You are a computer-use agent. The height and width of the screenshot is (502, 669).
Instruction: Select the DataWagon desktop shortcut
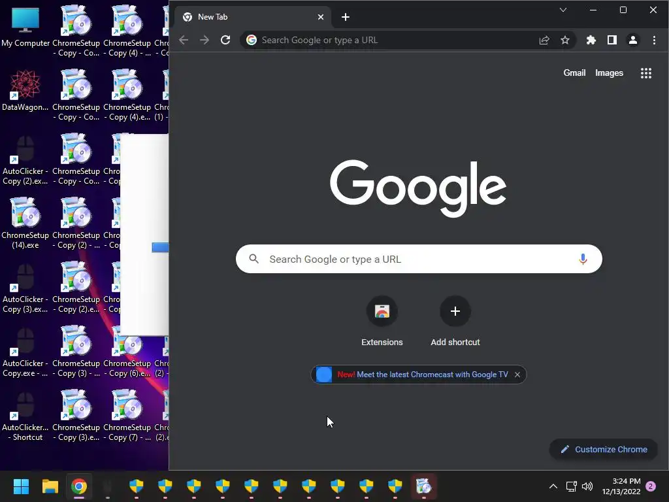click(x=25, y=90)
